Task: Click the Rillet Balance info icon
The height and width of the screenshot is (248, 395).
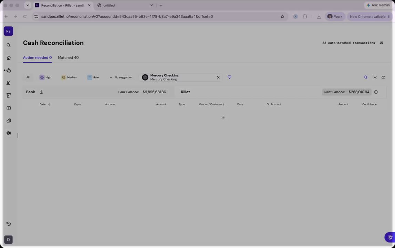Action: click(x=376, y=92)
